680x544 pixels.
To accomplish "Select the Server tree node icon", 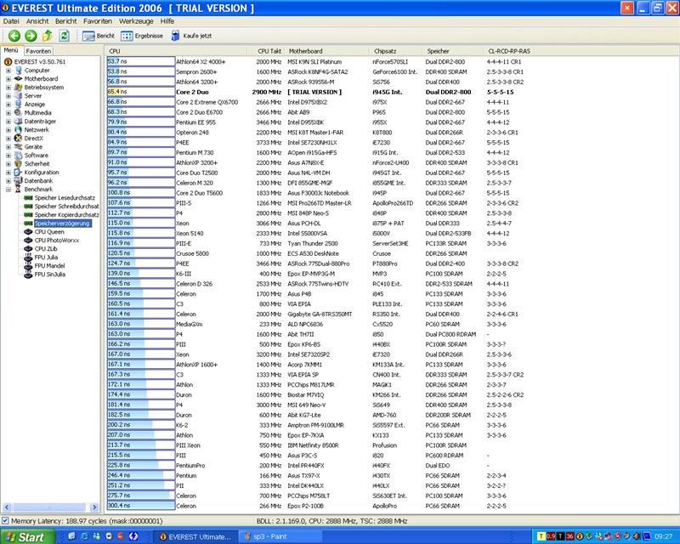I will [18, 96].
